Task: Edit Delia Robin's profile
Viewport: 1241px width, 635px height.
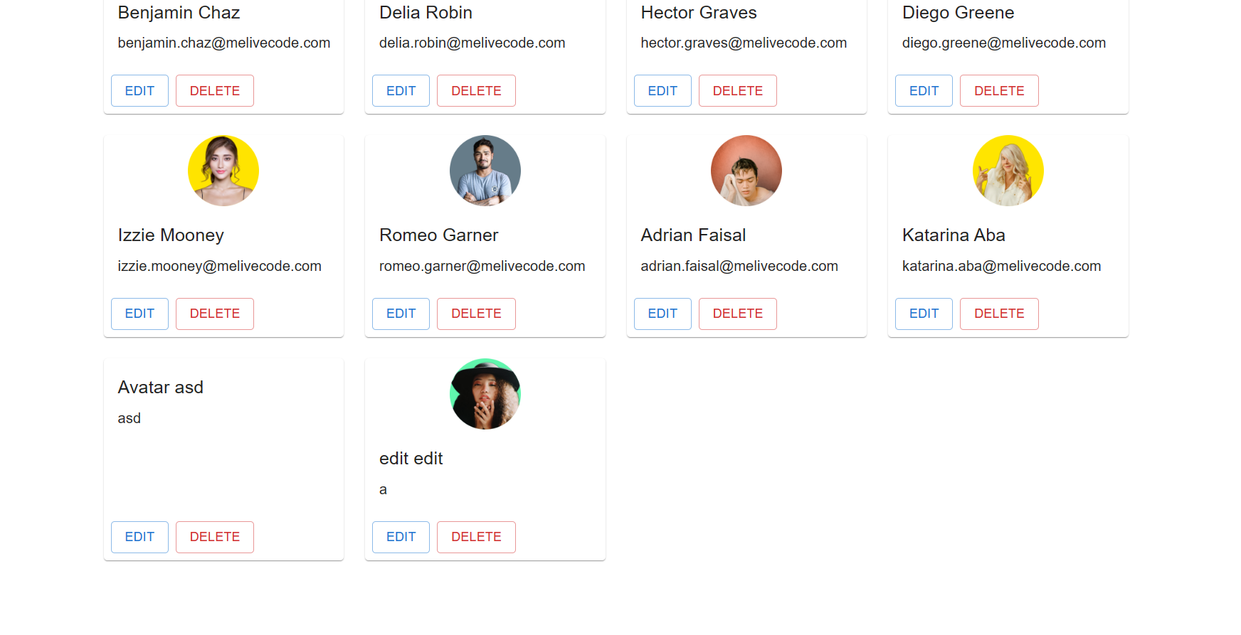Action: [x=401, y=91]
